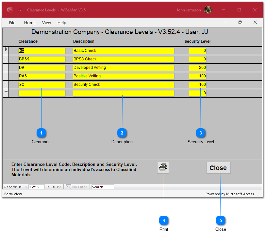Click the DV clearance code field
This screenshot has height=237, width=266.
pos(42,68)
